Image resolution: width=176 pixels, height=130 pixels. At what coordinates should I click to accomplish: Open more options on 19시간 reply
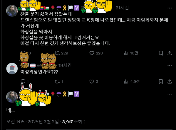[x=170, y=66]
